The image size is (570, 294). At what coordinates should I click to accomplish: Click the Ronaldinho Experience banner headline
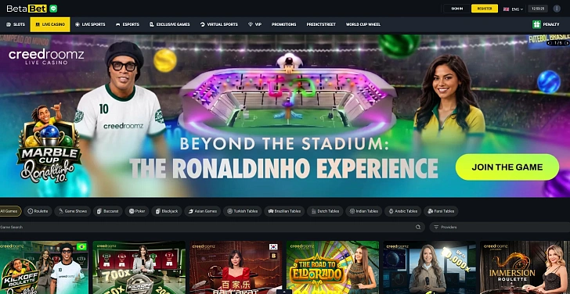coord(283,168)
